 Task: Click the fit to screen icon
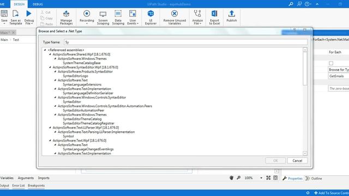268,178
